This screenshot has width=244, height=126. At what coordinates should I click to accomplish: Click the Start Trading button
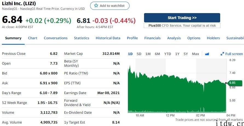point(182,18)
